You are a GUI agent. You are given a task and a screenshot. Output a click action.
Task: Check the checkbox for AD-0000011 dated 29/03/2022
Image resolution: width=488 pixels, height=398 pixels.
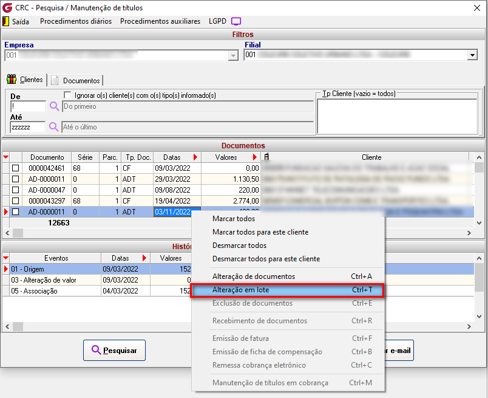point(15,179)
